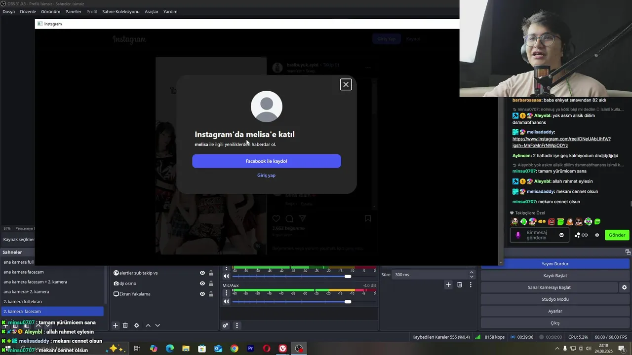Mute the upper mixer channel speaker

[x=227, y=276]
